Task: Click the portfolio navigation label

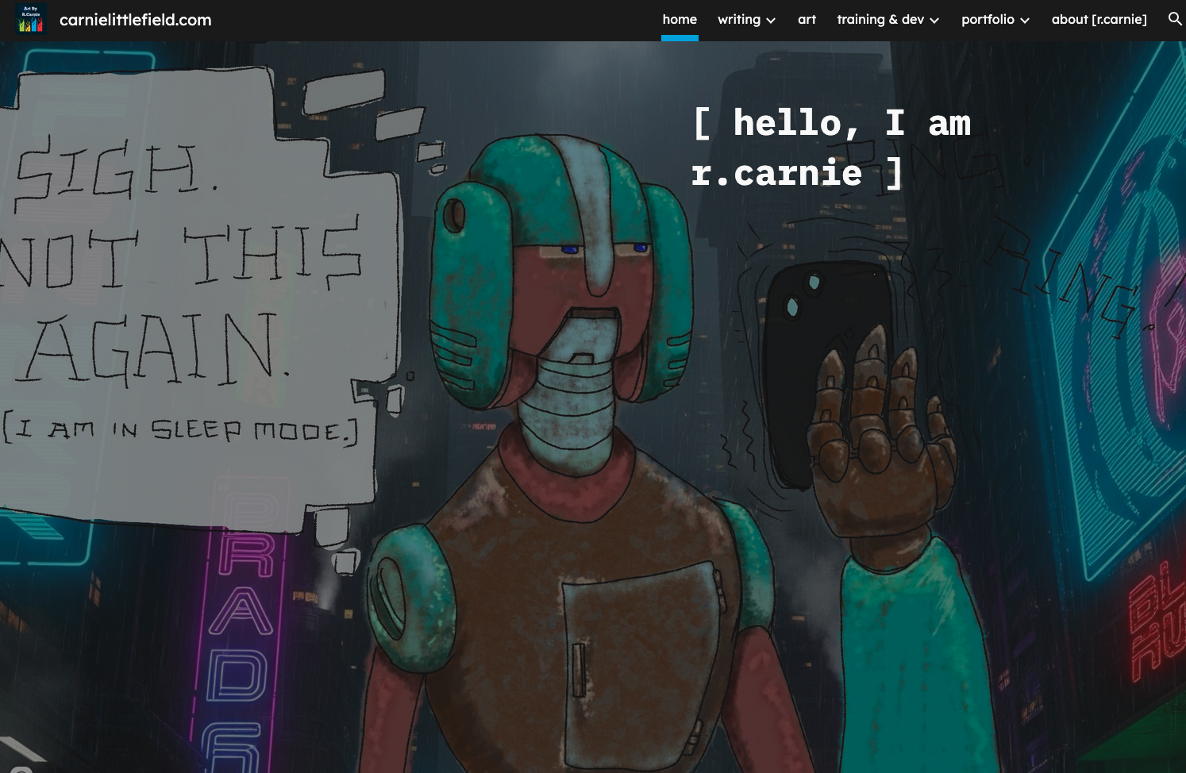Action: tap(988, 19)
